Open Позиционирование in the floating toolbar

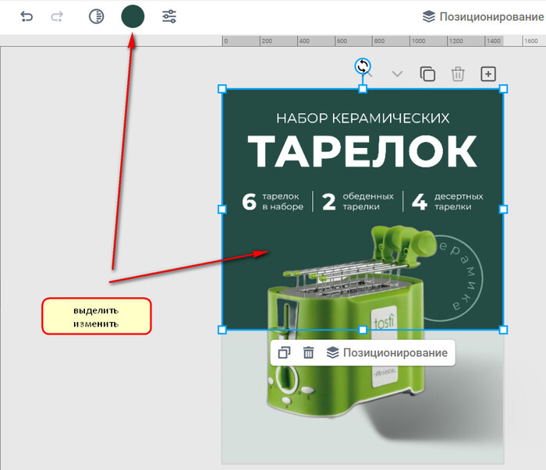click(x=388, y=352)
